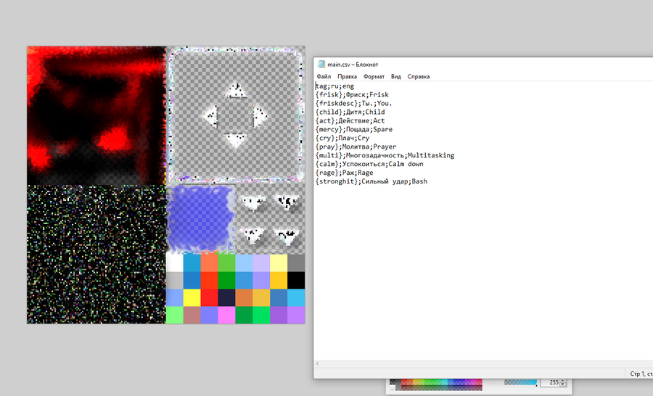Click the pink magenta square in the canvas grid
This screenshot has width=653, height=396.
(x=226, y=315)
